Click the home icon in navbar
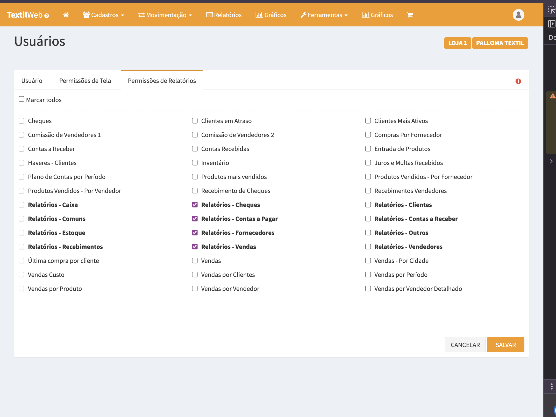 coord(66,15)
